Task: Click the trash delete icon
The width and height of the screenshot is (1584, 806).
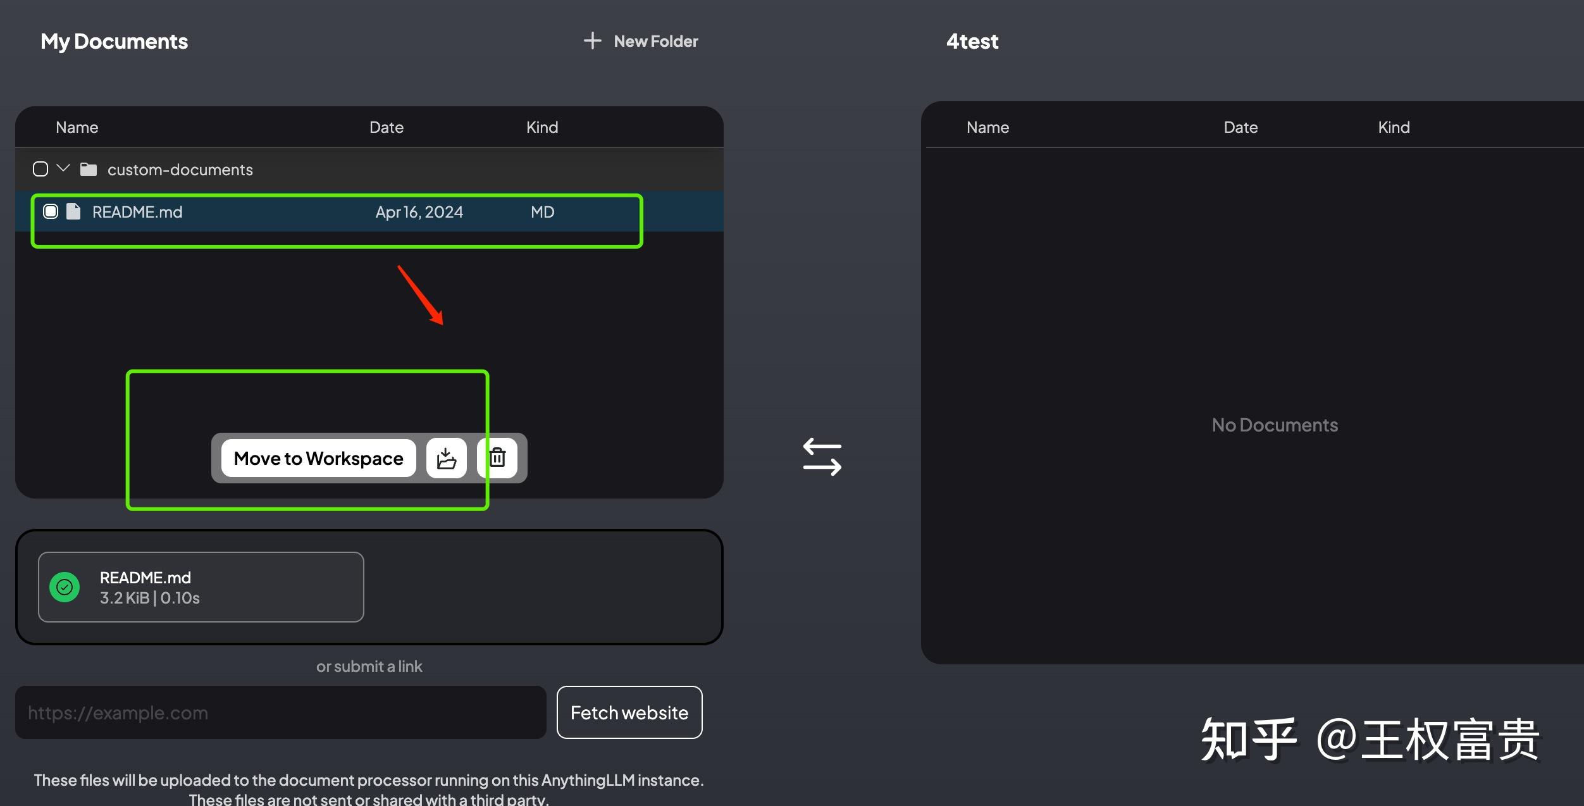Action: click(x=498, y=458)
